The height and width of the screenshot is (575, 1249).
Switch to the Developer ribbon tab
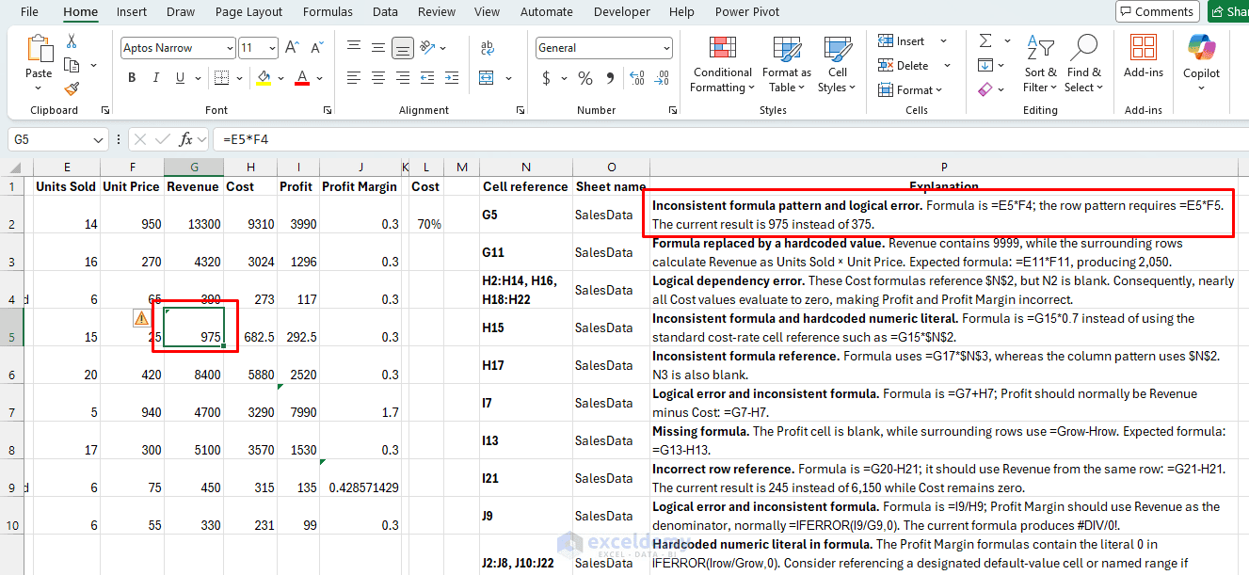tap(622, 11)
